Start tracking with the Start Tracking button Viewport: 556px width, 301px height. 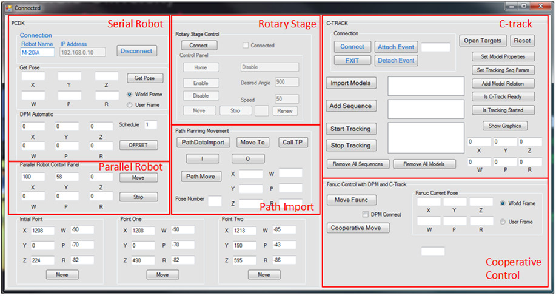coord(351,129)
